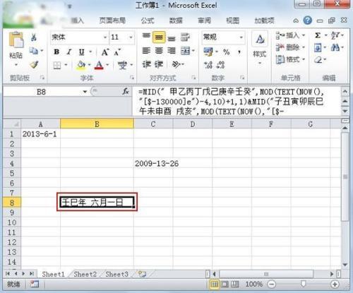Open the font size dropdown

(131, 37)
